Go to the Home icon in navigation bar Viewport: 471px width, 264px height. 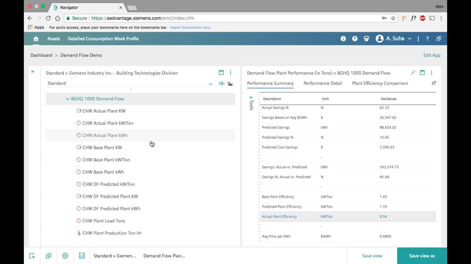pos(36,39)
